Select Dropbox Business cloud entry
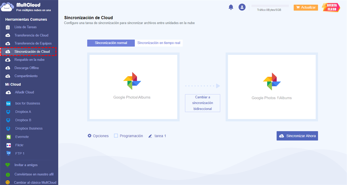 coord(29,128)
